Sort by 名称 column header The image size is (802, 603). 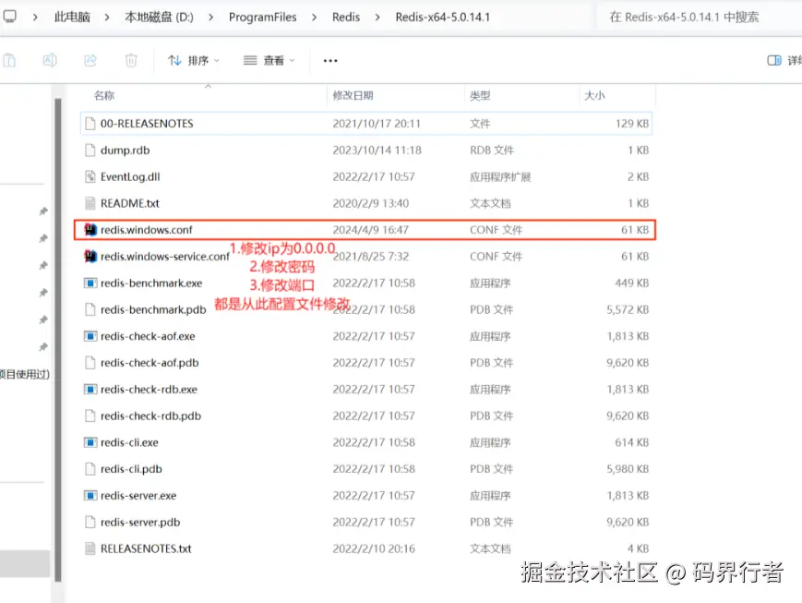pyautogui.click(x=104, y=95)
